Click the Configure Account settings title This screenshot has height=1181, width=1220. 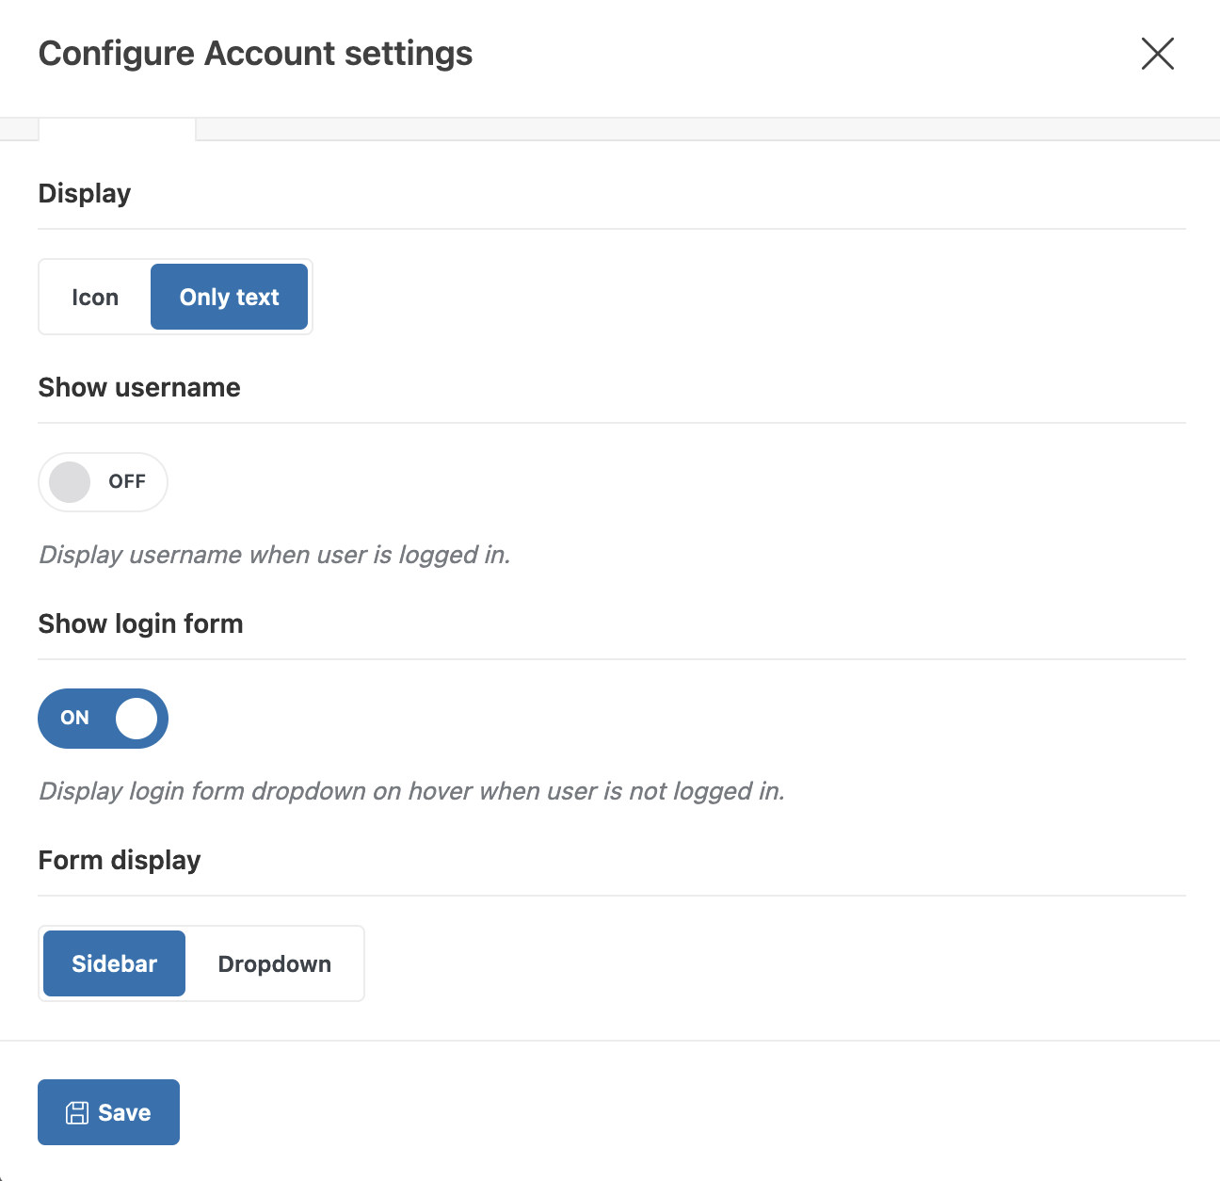(x=255, y=54)
